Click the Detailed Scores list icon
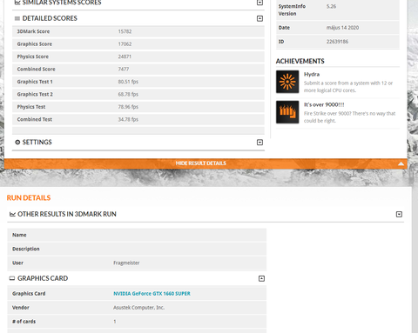This screenshot has width=418, height=333. pyautogui.click(x=17, y=18)
